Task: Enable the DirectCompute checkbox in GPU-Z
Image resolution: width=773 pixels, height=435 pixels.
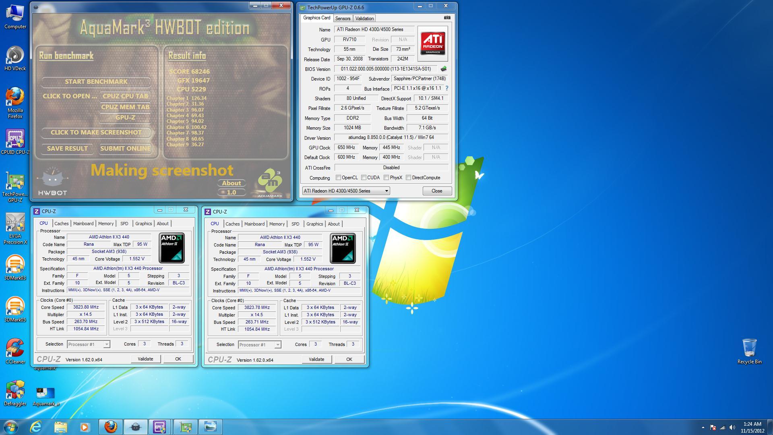Action: click(409, 178)
